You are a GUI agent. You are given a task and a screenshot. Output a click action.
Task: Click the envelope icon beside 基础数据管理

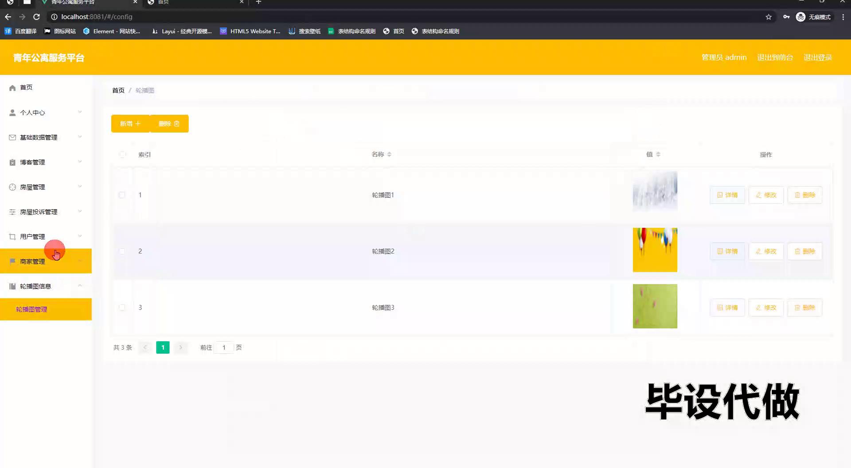pos(12,137)
